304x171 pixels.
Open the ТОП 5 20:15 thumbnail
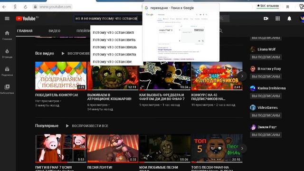pos(217,149)
